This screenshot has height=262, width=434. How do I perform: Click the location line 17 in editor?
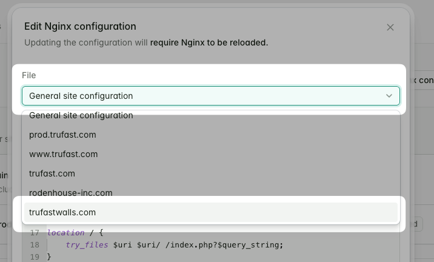[75, 233]
